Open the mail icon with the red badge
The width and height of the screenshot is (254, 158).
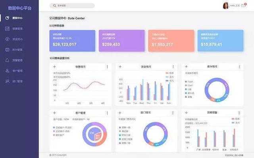244,5
